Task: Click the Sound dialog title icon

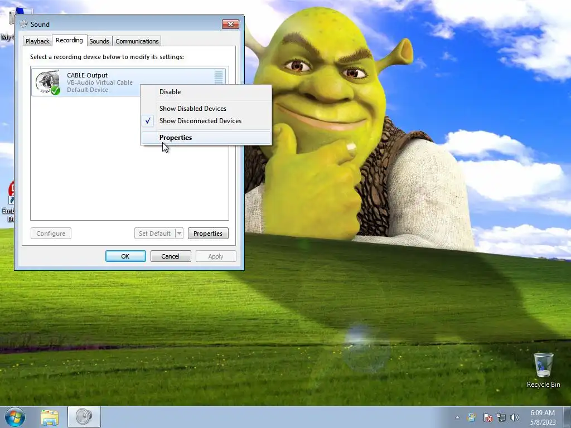Action: [23, 25]
